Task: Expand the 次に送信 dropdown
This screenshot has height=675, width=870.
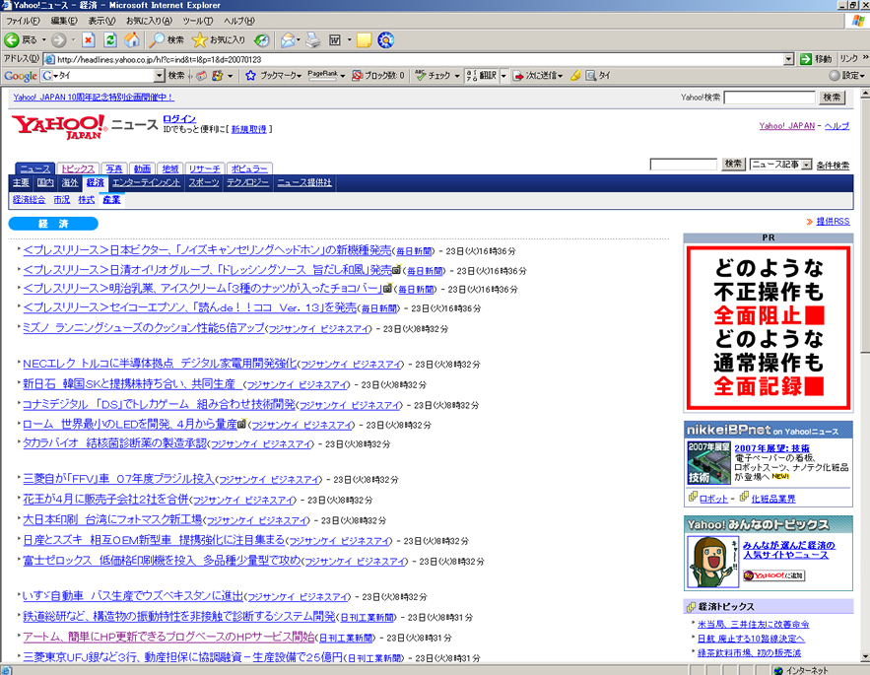Action: coord(561,76)
